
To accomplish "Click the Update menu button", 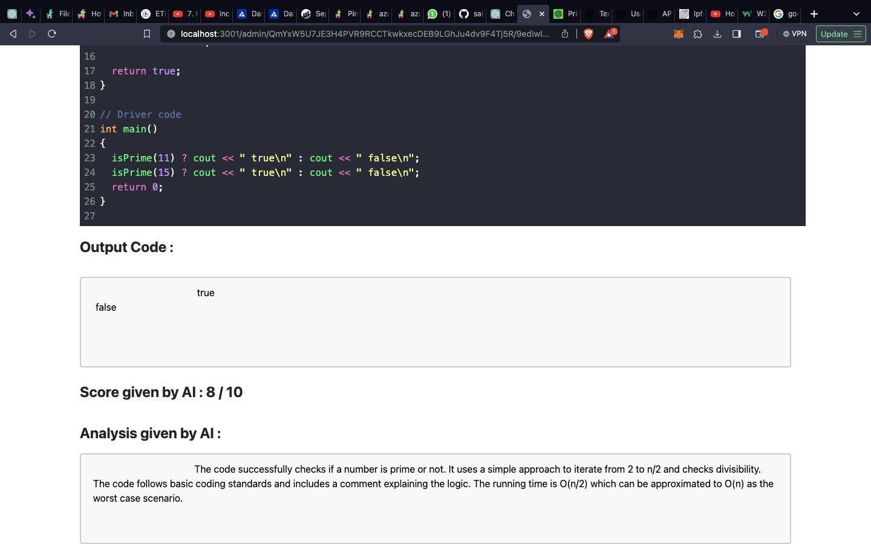I will [840, 34].
